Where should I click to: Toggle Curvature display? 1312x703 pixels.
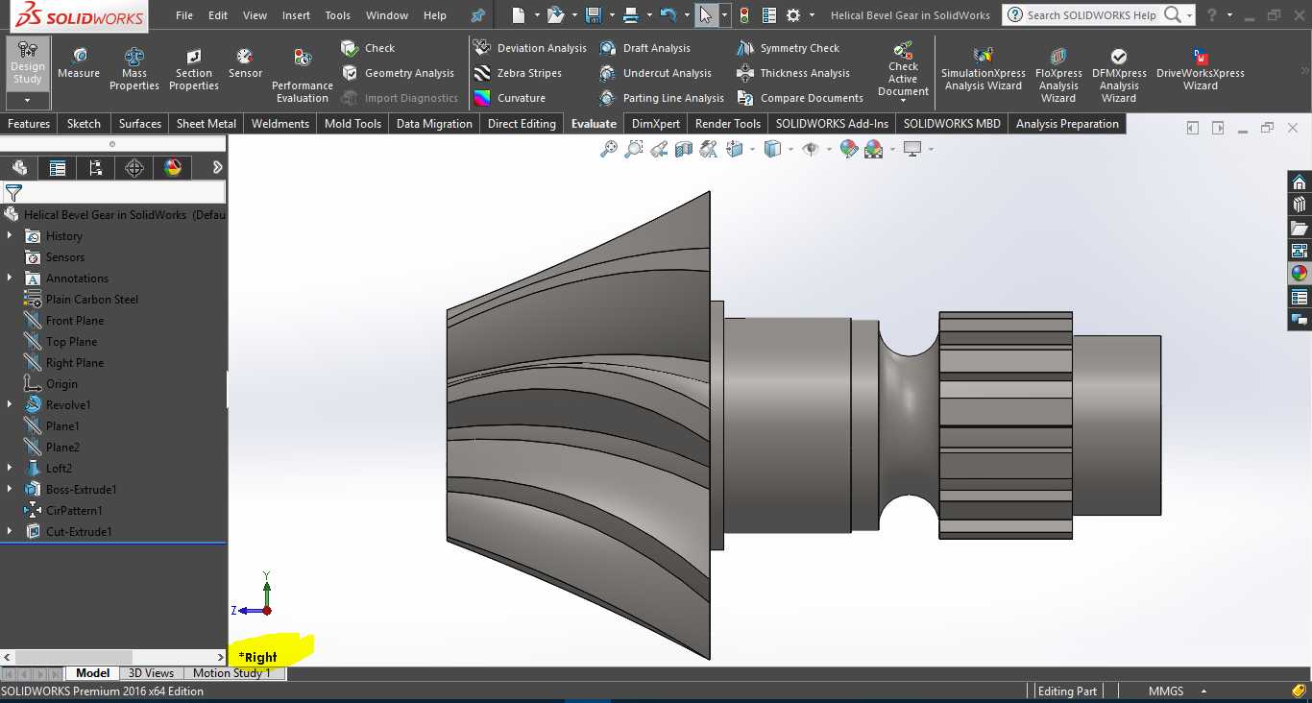[510, 98]
